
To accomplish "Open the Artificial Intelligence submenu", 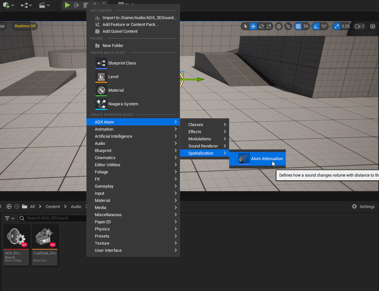I will pos(133,136).
